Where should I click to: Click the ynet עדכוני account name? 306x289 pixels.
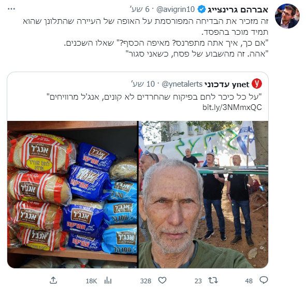[x=227, y=84]
